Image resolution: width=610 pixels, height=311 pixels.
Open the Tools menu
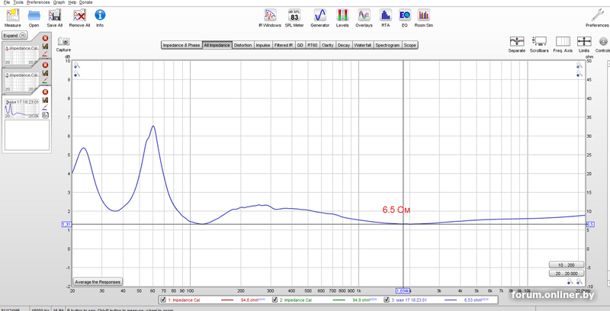click(18, 2)
